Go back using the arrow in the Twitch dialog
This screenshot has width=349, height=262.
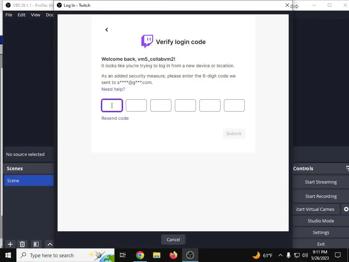[x=107, y=30]
